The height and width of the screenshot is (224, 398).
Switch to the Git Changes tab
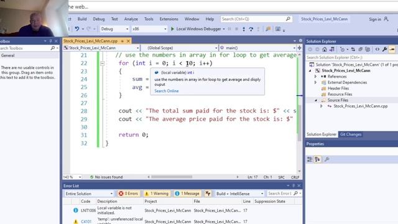(x=351, y=134)
